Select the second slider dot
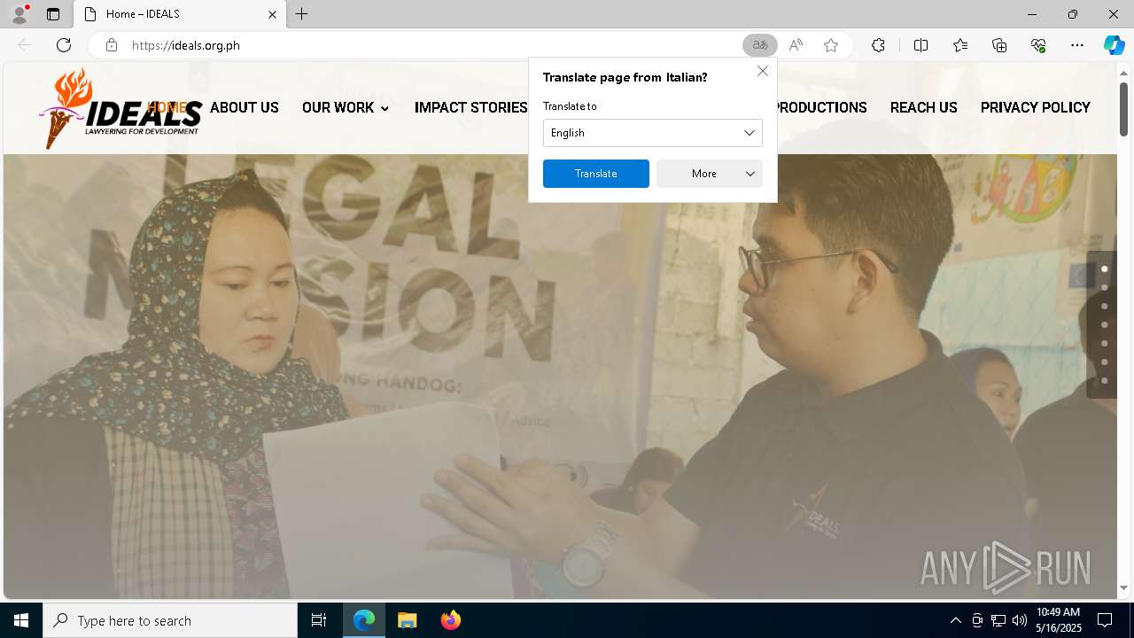The height and width of the screenshot is (638, 1134). tap(1104, 287)
